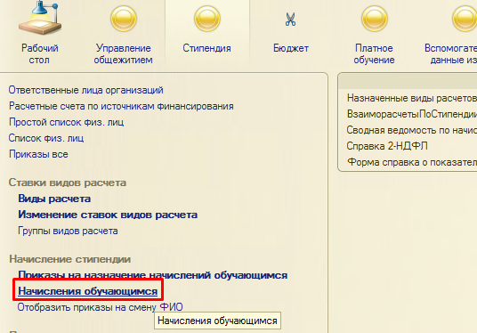477x333 pixels.
Task: Open Группы видов расчета link
Action: coord(68,231)
